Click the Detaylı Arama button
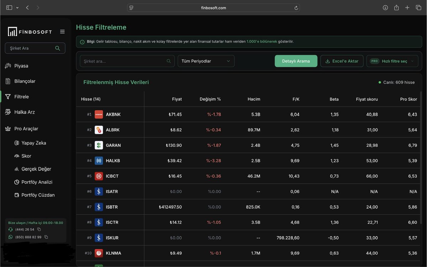The width and height of the screenshot is (427, 267). click(296, 61)
